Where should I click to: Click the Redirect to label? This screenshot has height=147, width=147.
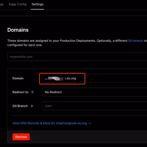tap(20, 92)
